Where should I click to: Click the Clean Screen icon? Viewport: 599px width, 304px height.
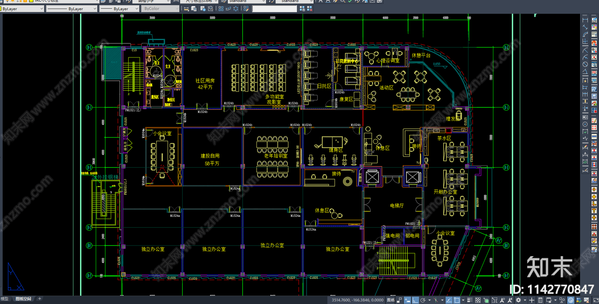pyautogui.click(x=596, y=300)
